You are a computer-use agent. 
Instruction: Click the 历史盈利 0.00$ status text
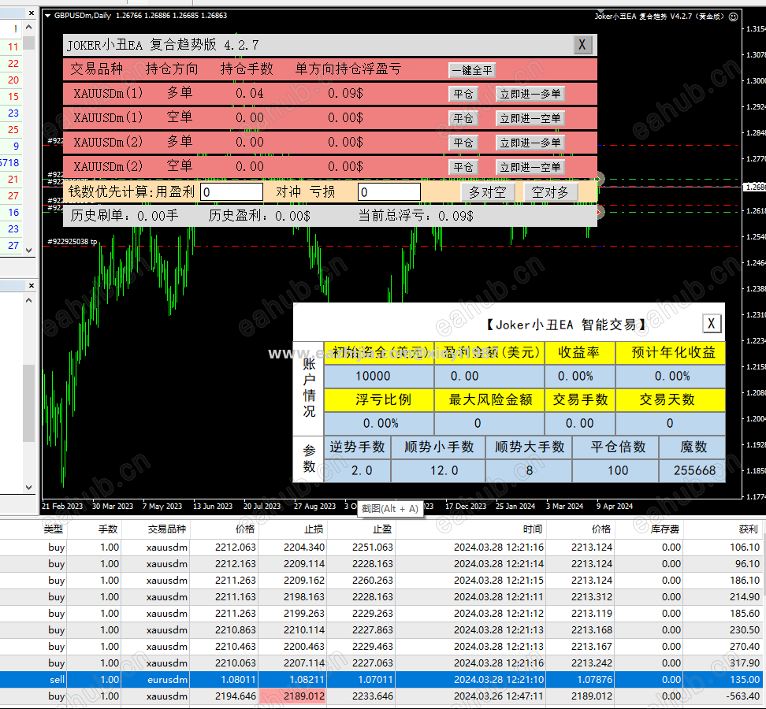(259, 216)
